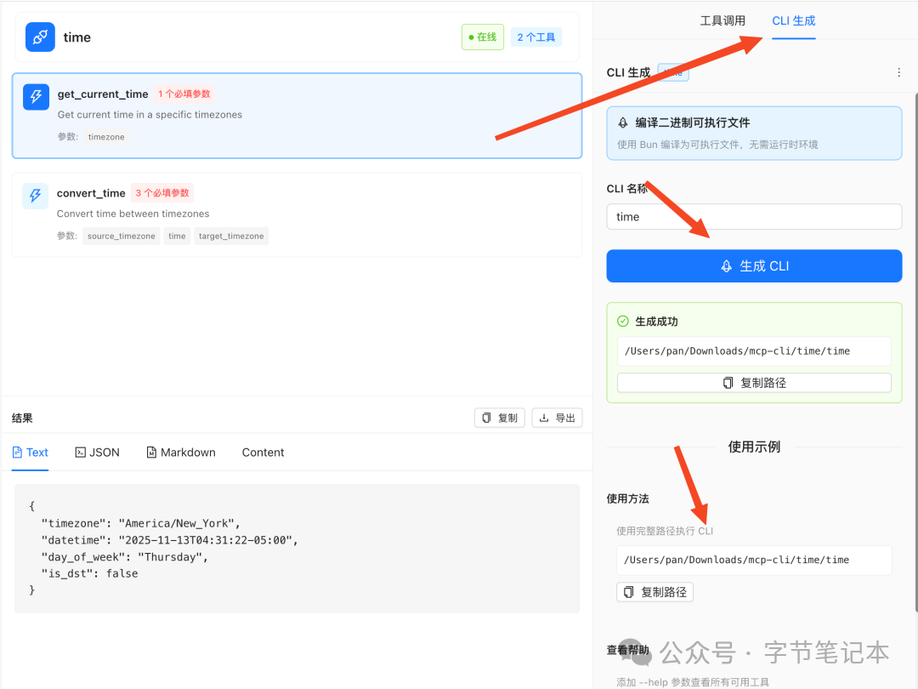The image size is (918, 689).
Task: Click 复制路径 under 使用方法
Action: tap(654, 592)
